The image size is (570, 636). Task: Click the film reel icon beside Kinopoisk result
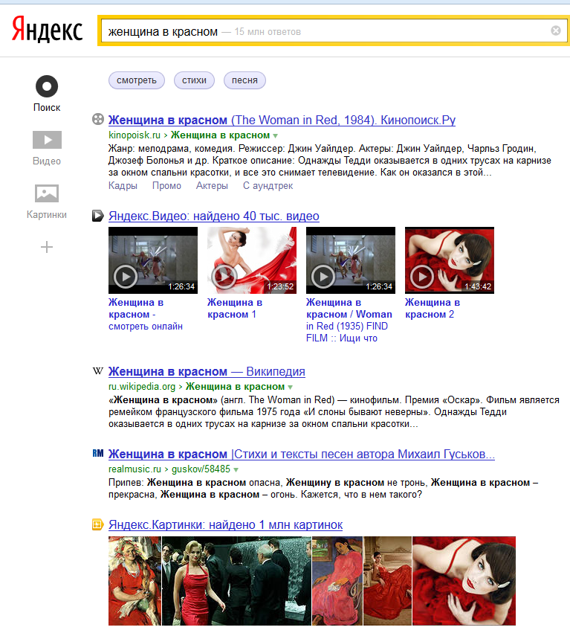pyautogui.click(x=97, y=119)
